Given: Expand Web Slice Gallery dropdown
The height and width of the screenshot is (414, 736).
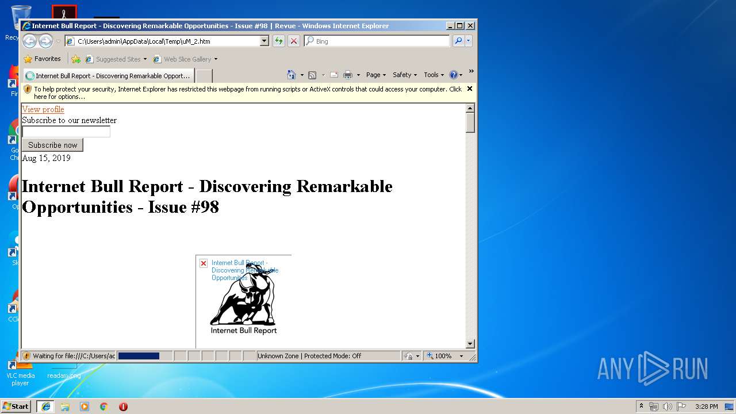Looking at the screenshot, I should click(x=216, y=59).
